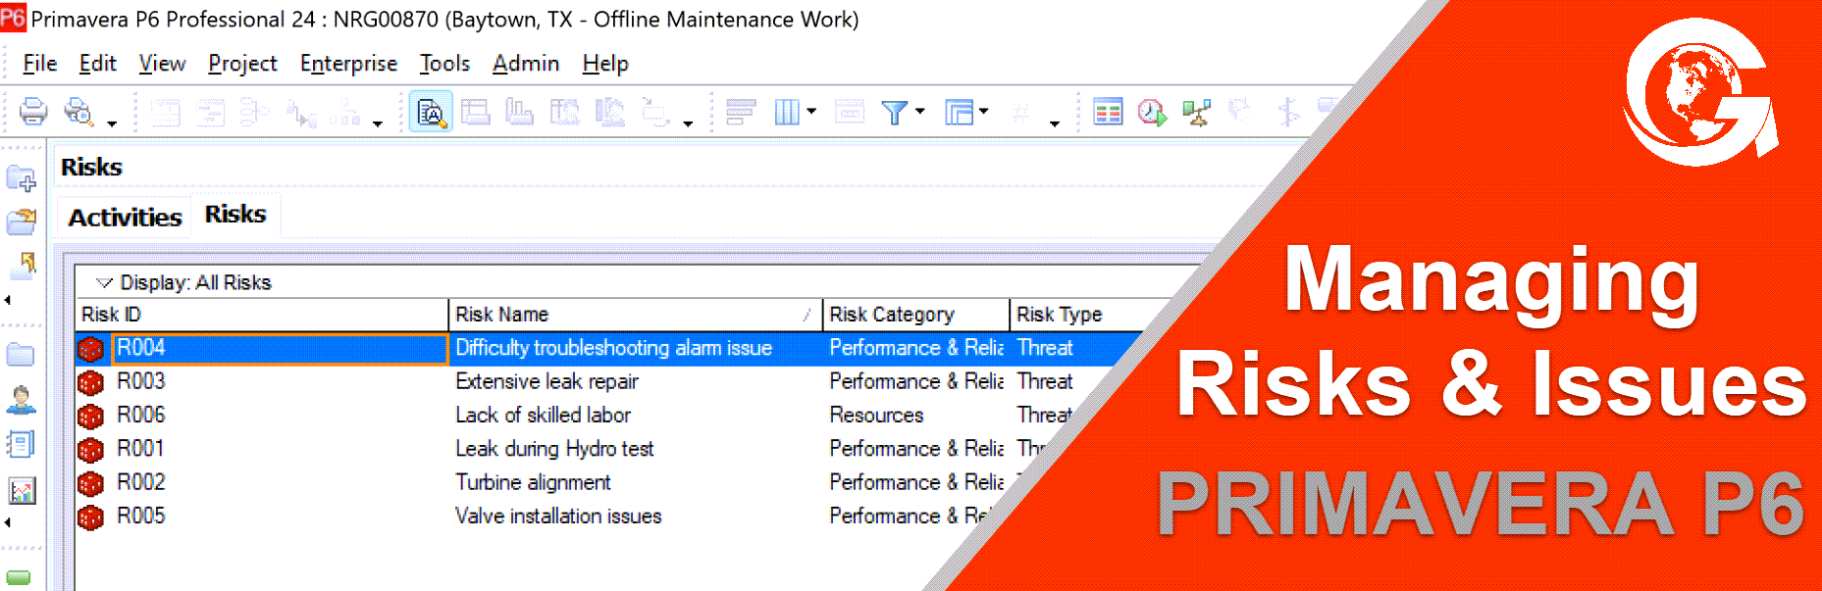The height and width of the screenshot is (591, 1822).
Task: Switch to the Activities tab
Action: point(125,218)
